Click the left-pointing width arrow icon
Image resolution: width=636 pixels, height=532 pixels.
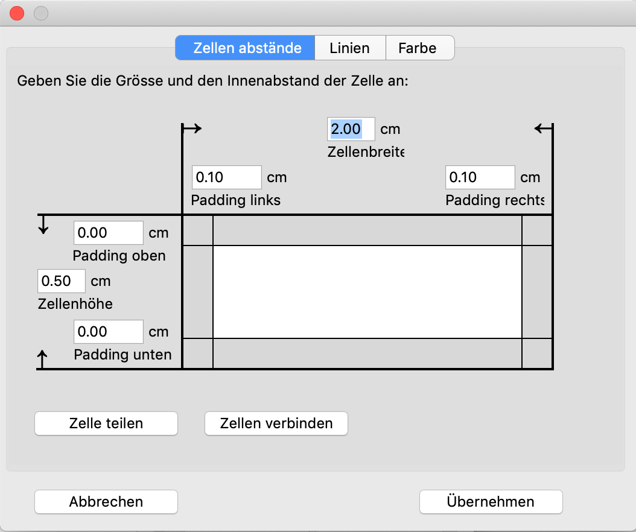tap(542, 128)
